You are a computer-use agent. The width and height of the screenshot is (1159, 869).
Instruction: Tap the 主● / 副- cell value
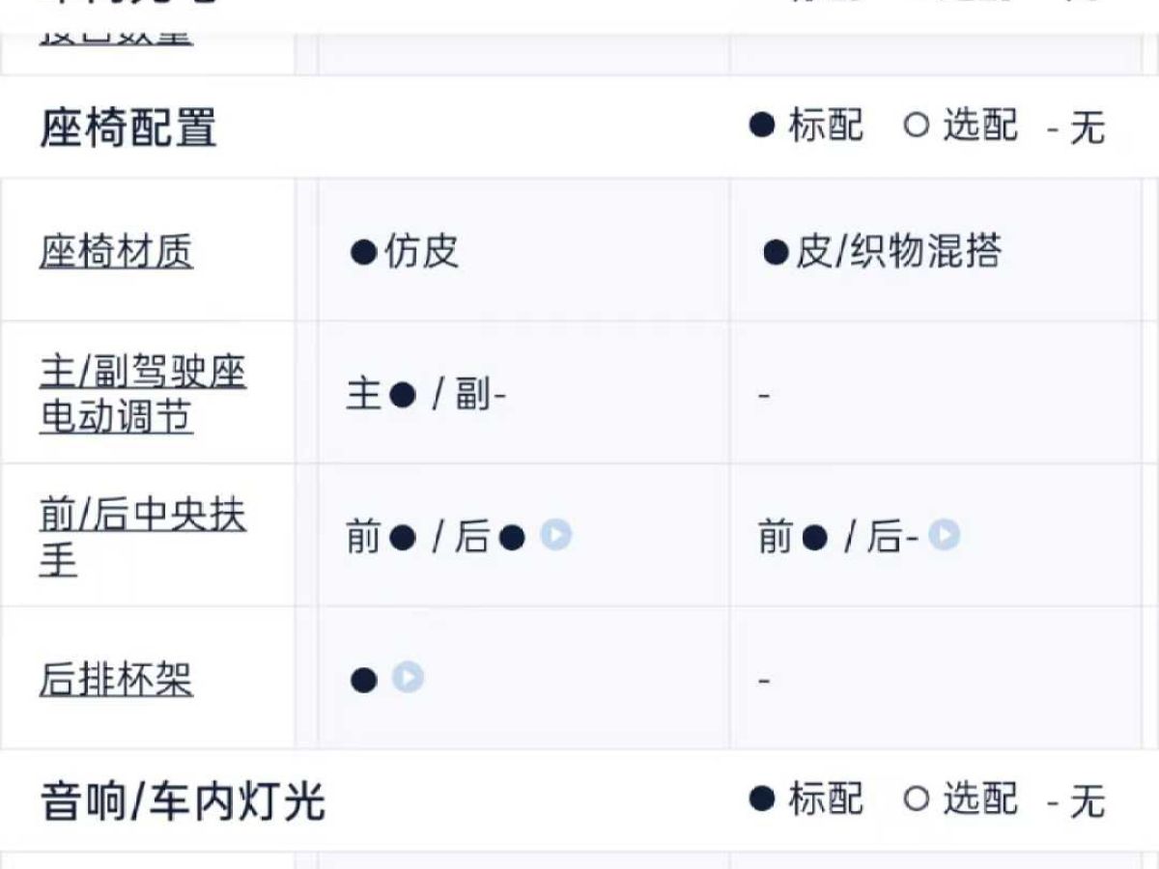[426, 395]
